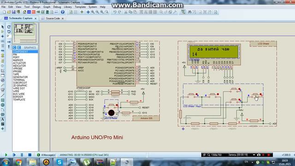Viewport: 295px width, 166px height.
Task: Toggle the grid display icon
Action: point(76,12)
